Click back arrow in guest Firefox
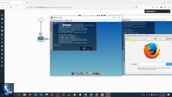 127,39
